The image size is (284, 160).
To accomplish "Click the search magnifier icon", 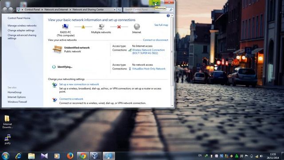I will pos(171,10).
